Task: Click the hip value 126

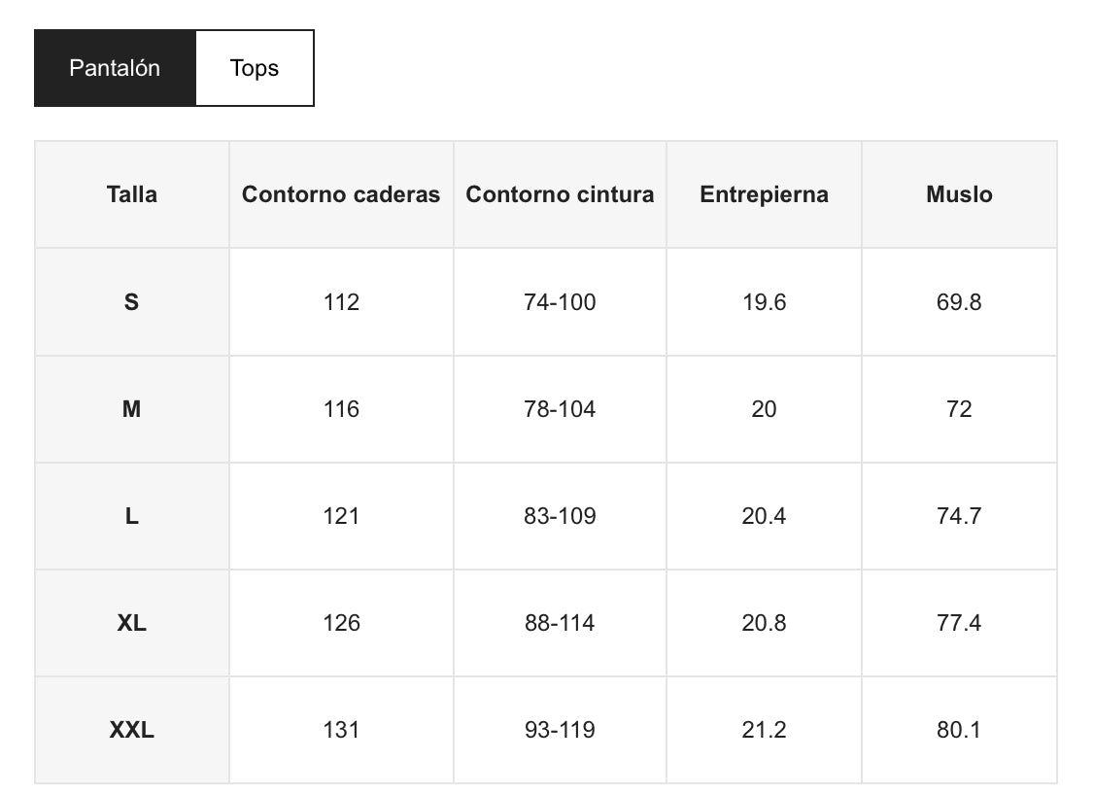Action: coord(341,623)
